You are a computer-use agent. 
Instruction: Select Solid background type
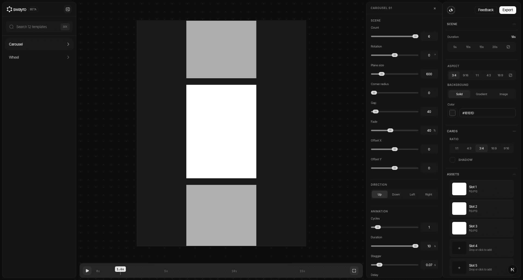pyautogui.click(x=459, y=94)
